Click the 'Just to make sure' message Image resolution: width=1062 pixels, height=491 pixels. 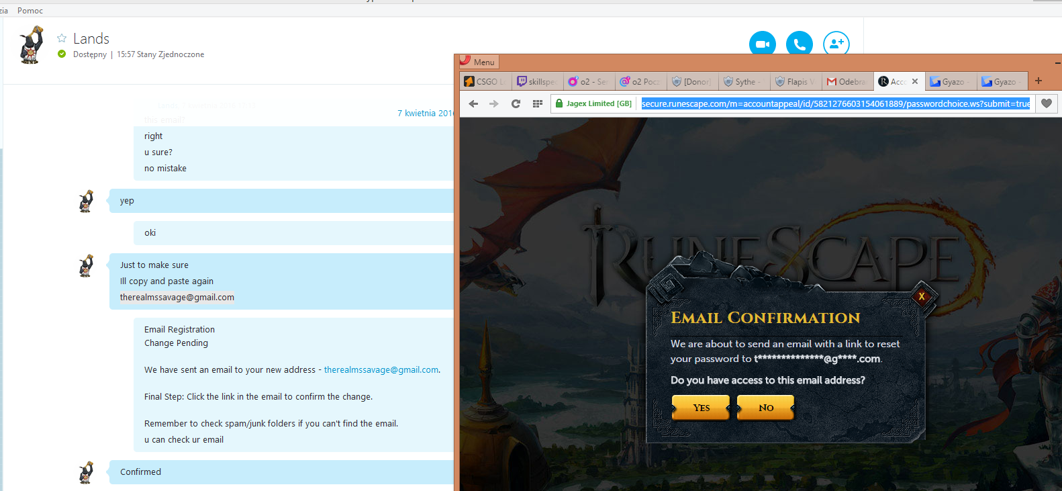(x=154, y=265)
